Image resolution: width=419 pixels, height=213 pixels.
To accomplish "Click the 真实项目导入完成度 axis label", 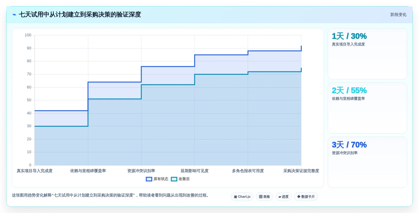I will 35,171.
